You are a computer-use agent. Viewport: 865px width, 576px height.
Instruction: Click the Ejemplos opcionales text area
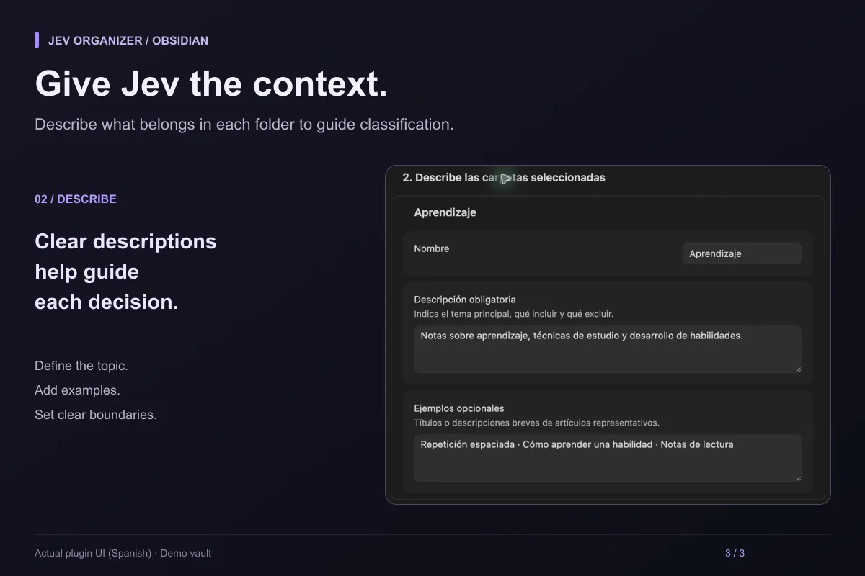point(608,458)
